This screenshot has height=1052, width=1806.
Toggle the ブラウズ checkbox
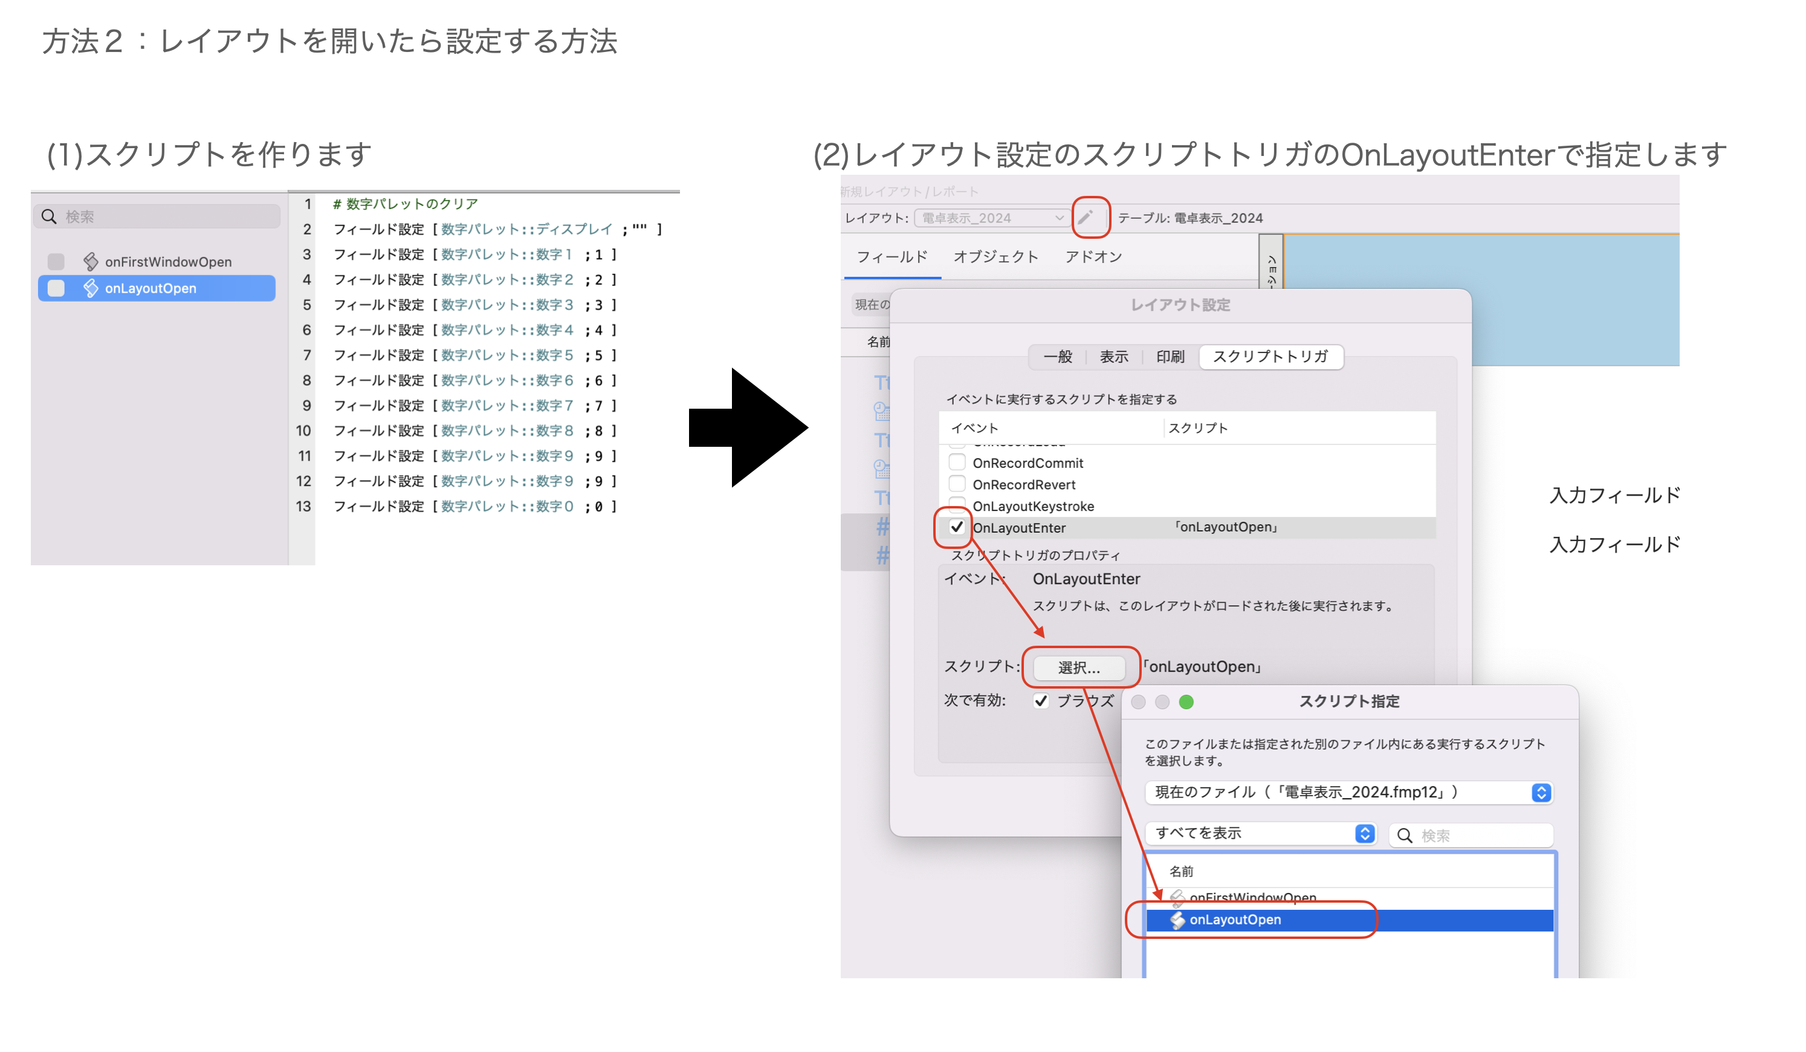tap(1041, 701)
